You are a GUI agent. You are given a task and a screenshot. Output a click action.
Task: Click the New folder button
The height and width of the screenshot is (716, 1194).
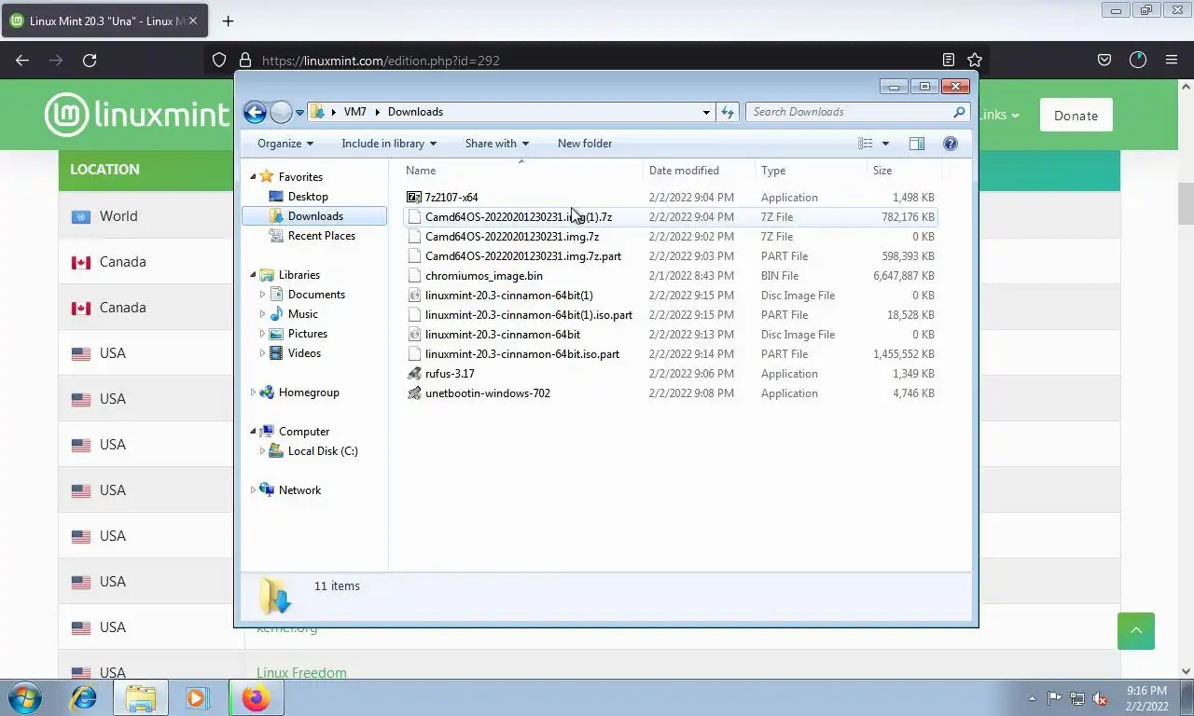click(x=585, y=144)
